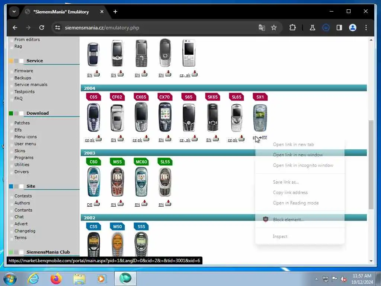Open the browser Extensions puzzle icon
381x286 pixels.
(x=292, y=28)
